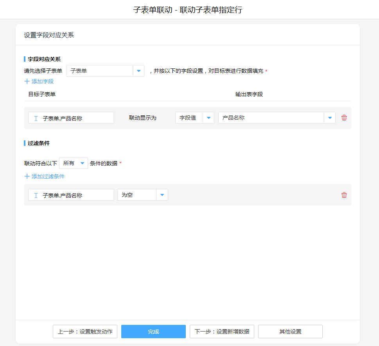Open the 子表单 selection dropdown
The image size is (379, 346).
pyautogui.click(x=138, y=71)
